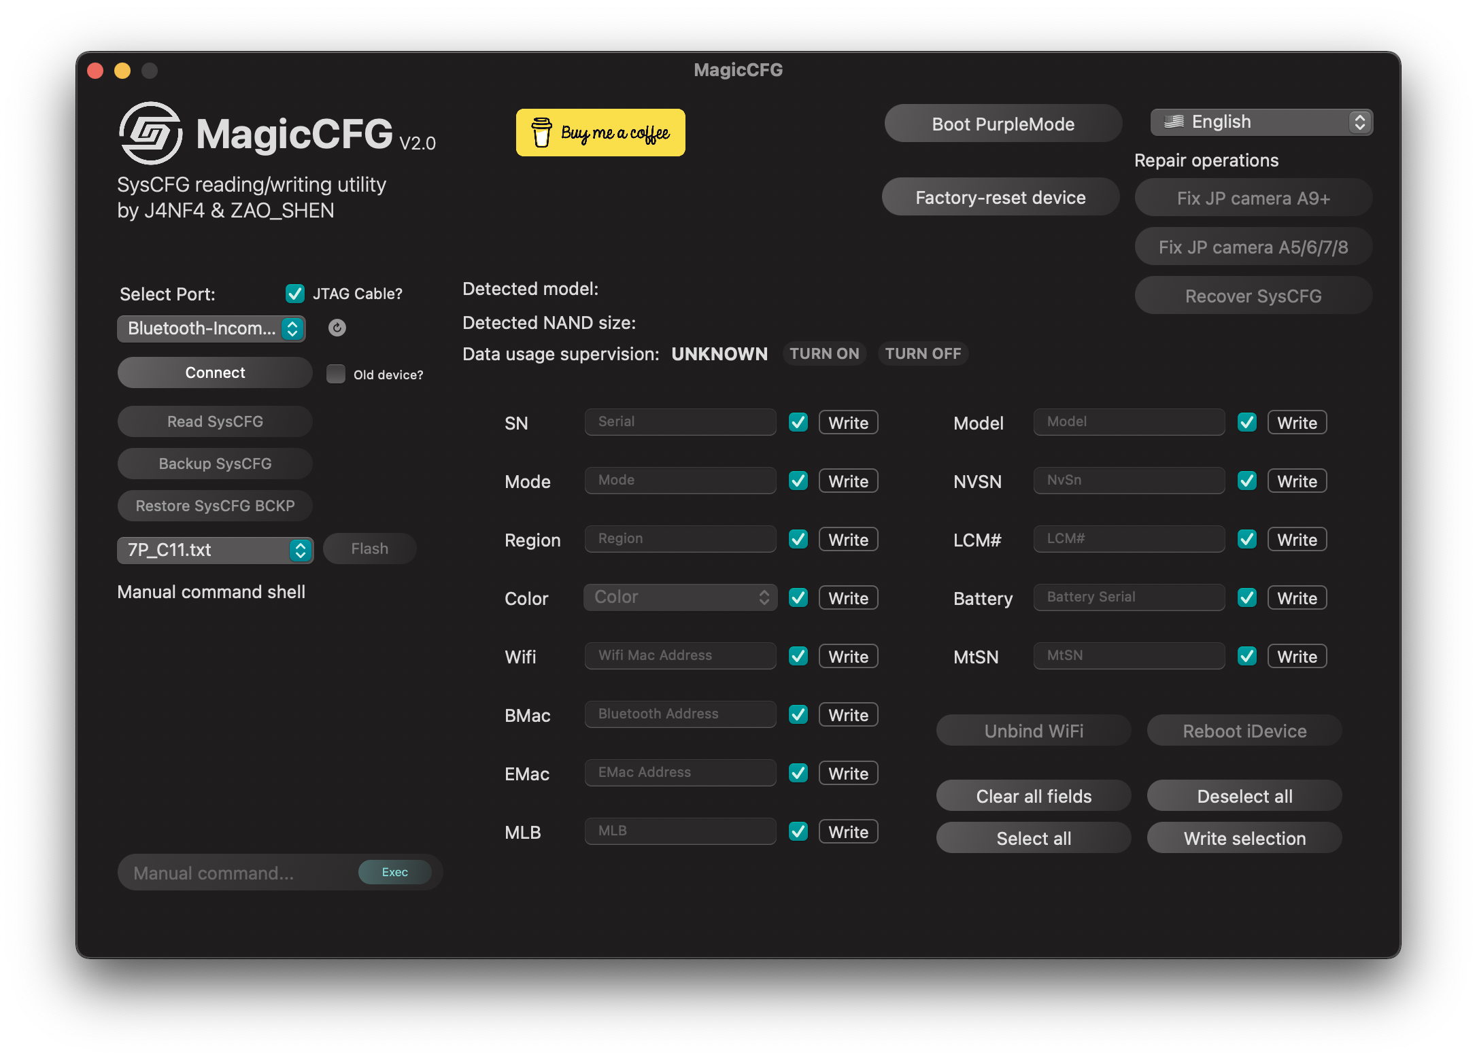The height and width of the screenshot is (1059, 1477).
Task: Click the port refresh icon
Action: (x=337, y=328)
